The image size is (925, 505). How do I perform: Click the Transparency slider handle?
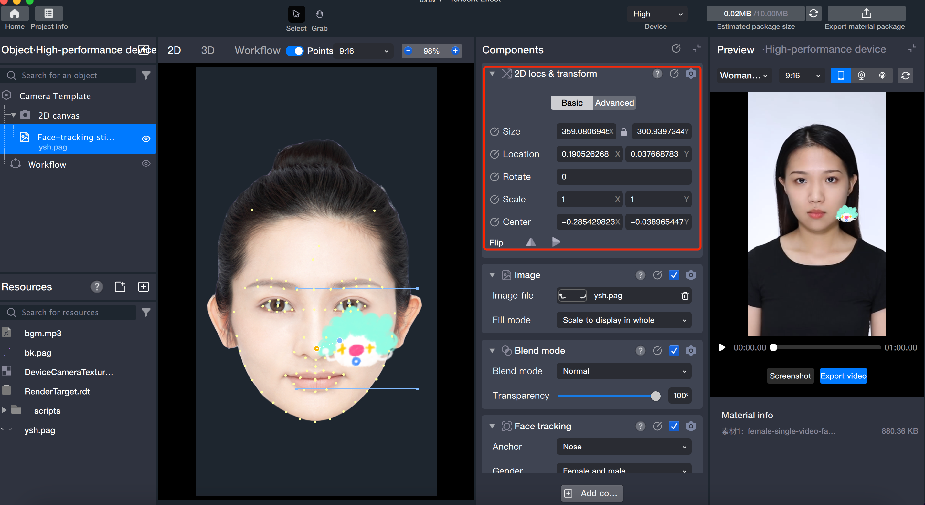click(x=655, y=396)
